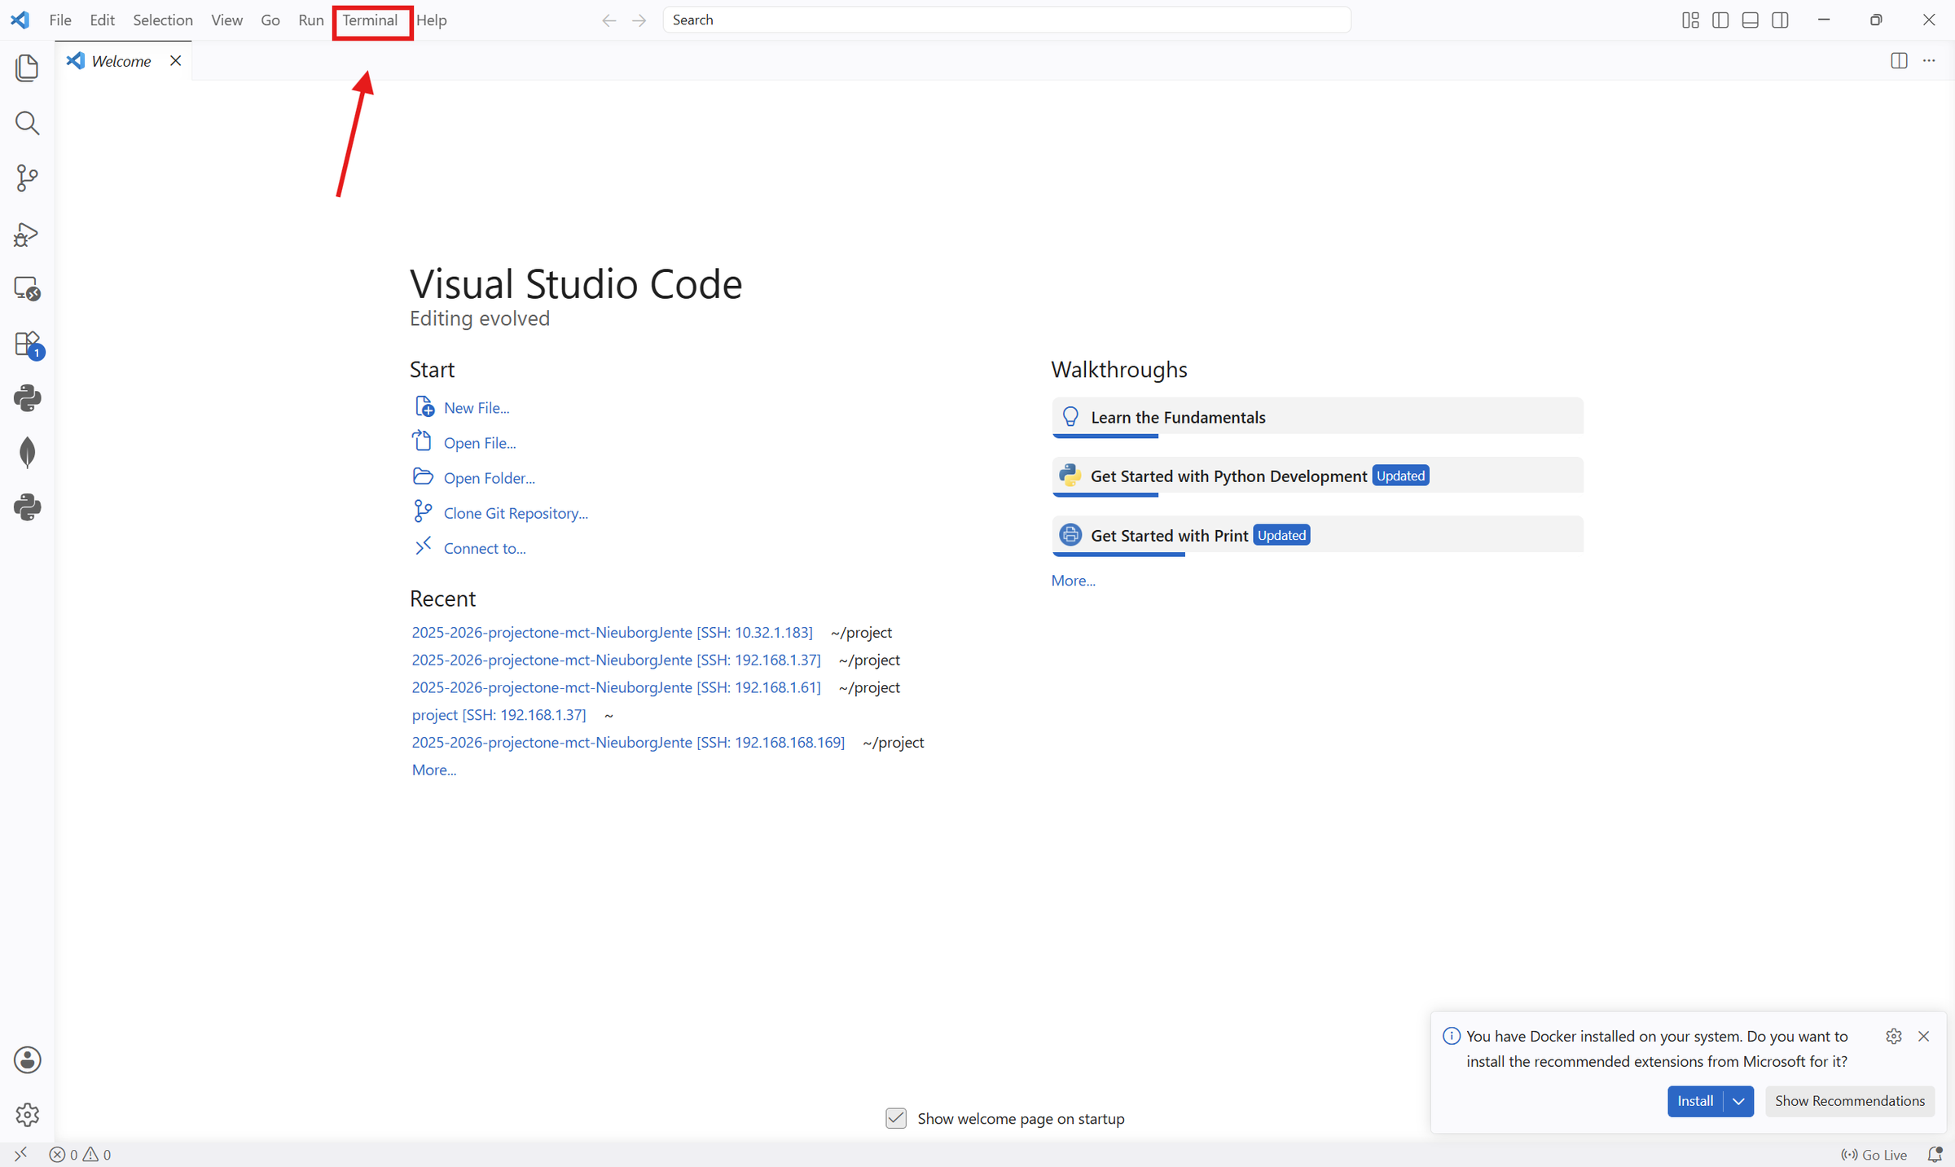This screenshot has height=1167, width=1955.
Task: Open the Help menu
Action: [432, 20]
